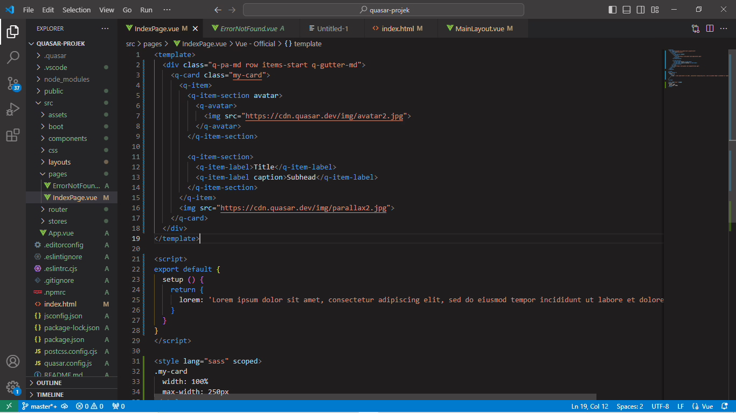Open Source Control with 37 pending changes
The image size is (736, 413).
tap(13, 83)
